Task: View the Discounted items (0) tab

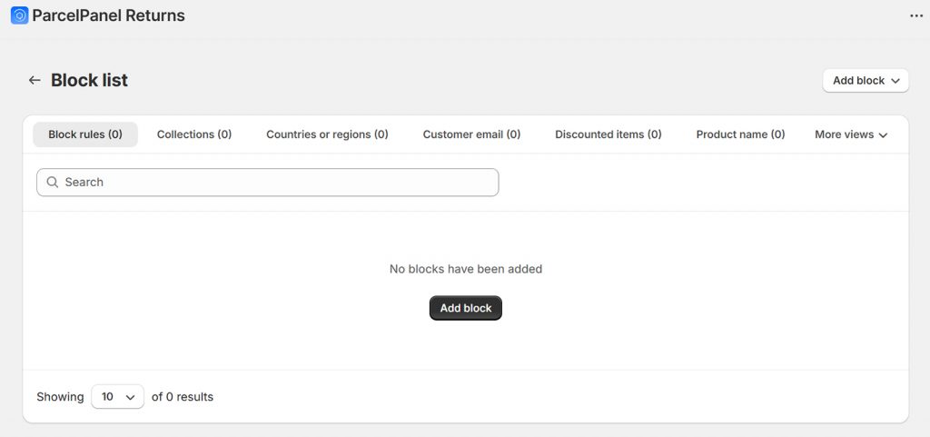Action: click(608, 134)
